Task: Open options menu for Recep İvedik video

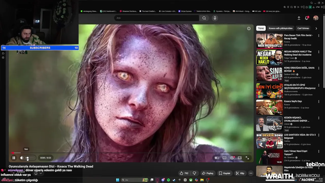Action: 319,36
